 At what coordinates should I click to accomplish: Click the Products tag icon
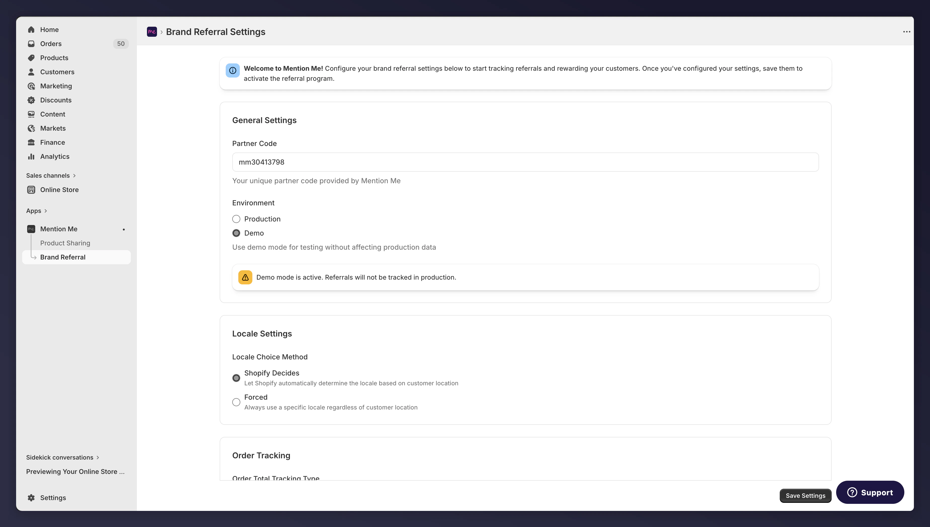[31, 58]
